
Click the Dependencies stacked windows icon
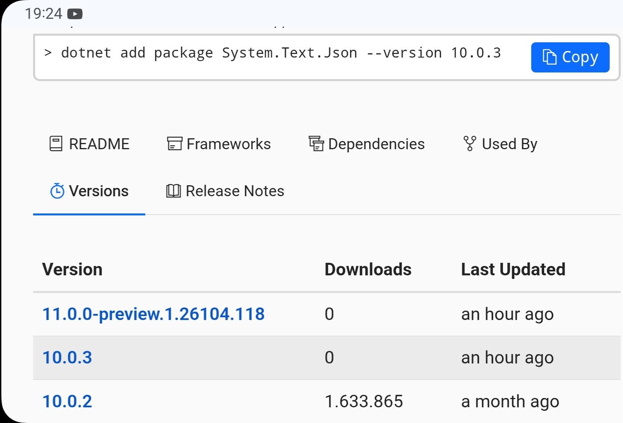pyautogui.click(x=316, y=144)
